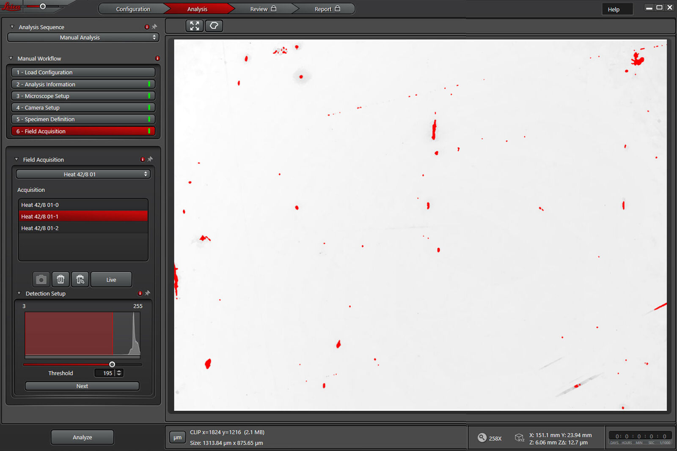Select acquisition Heat 42/8 01-2

point(83,228)
